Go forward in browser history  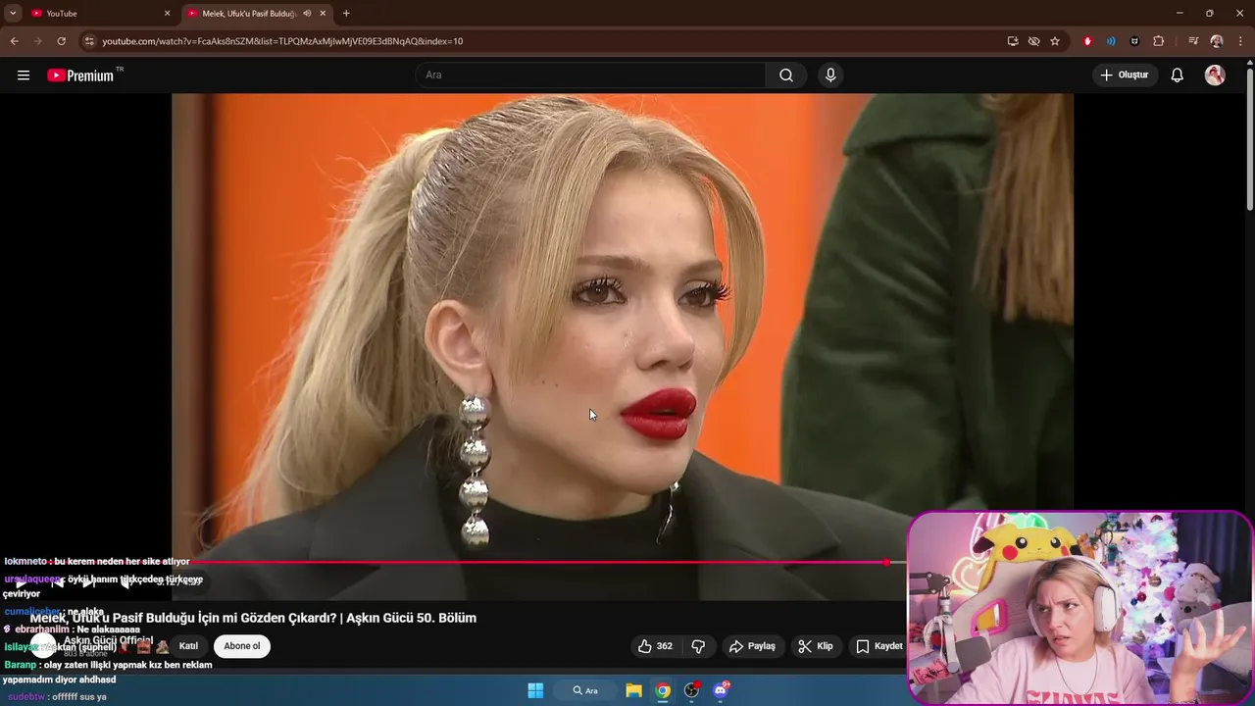tap(37, 41)
